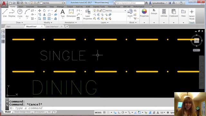206x116 pixels.
Task: Close the command line window
Action: [x=7, y=101]
